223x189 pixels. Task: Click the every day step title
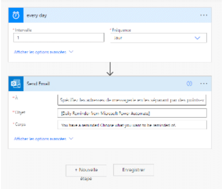click(x=36, y=15)
